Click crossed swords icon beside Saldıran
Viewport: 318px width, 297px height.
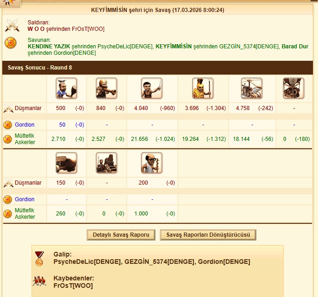12,25
